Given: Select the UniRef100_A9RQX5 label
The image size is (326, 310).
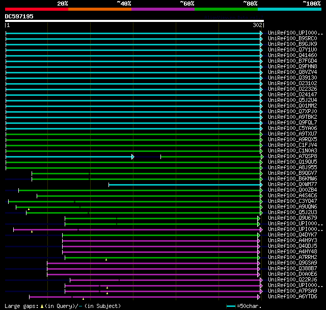Looking at the screenshot, I should 292,140.
